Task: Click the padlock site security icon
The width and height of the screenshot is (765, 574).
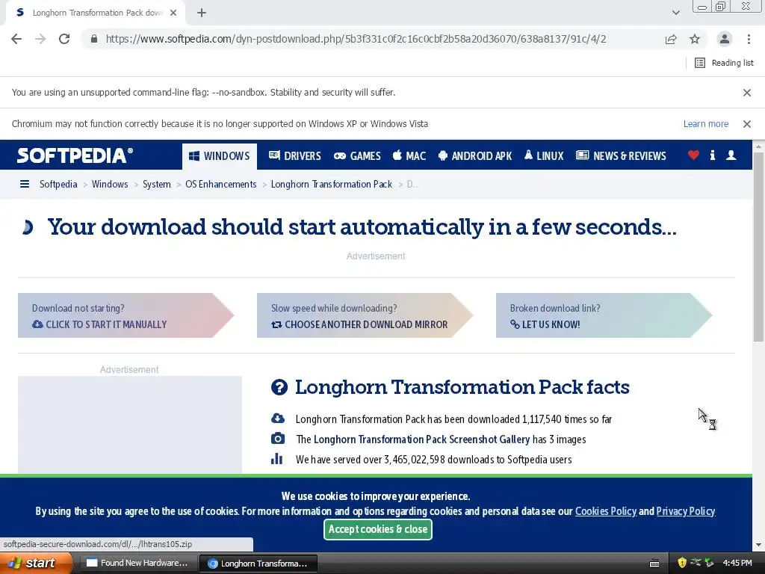Action: click(93, 39)
